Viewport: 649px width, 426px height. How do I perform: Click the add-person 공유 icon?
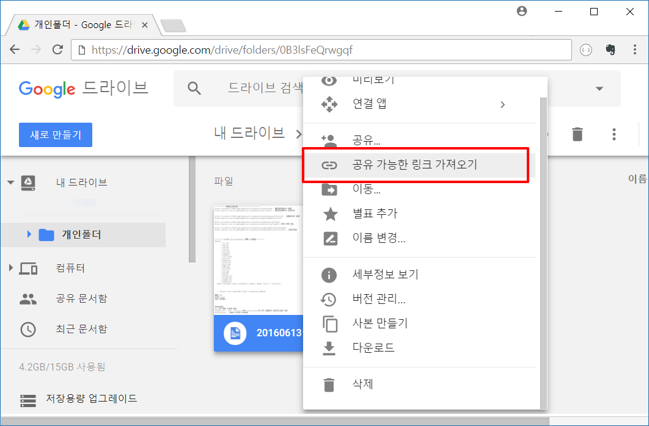click(x=329, y=141)
